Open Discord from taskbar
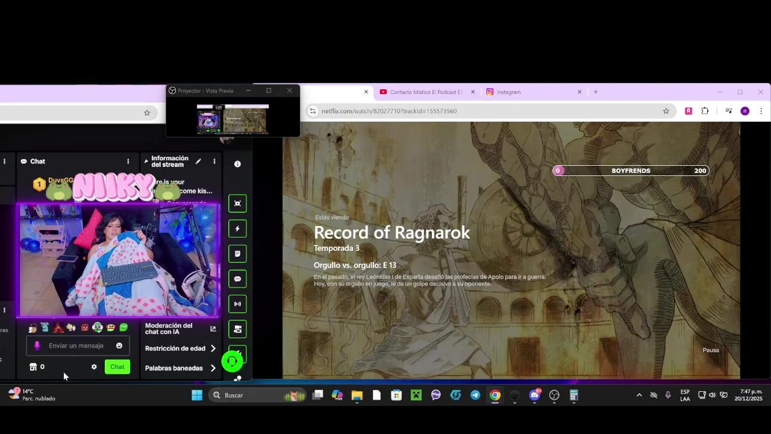The height and width of the screenshot is (434, 771). tap(534, 395)
